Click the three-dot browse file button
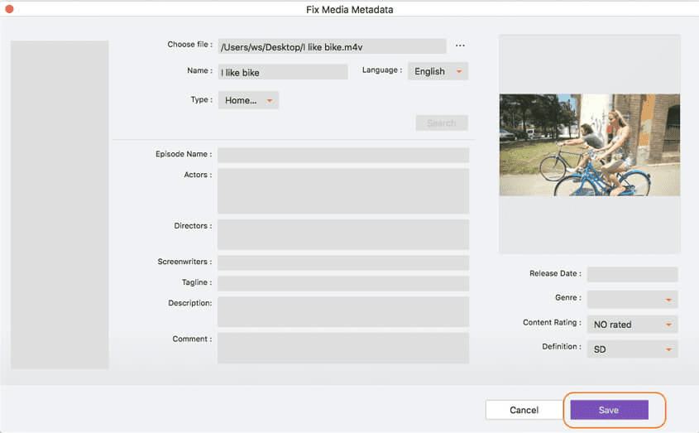The height and width of the screenshot is (433, 699). (x=460, y=46)
